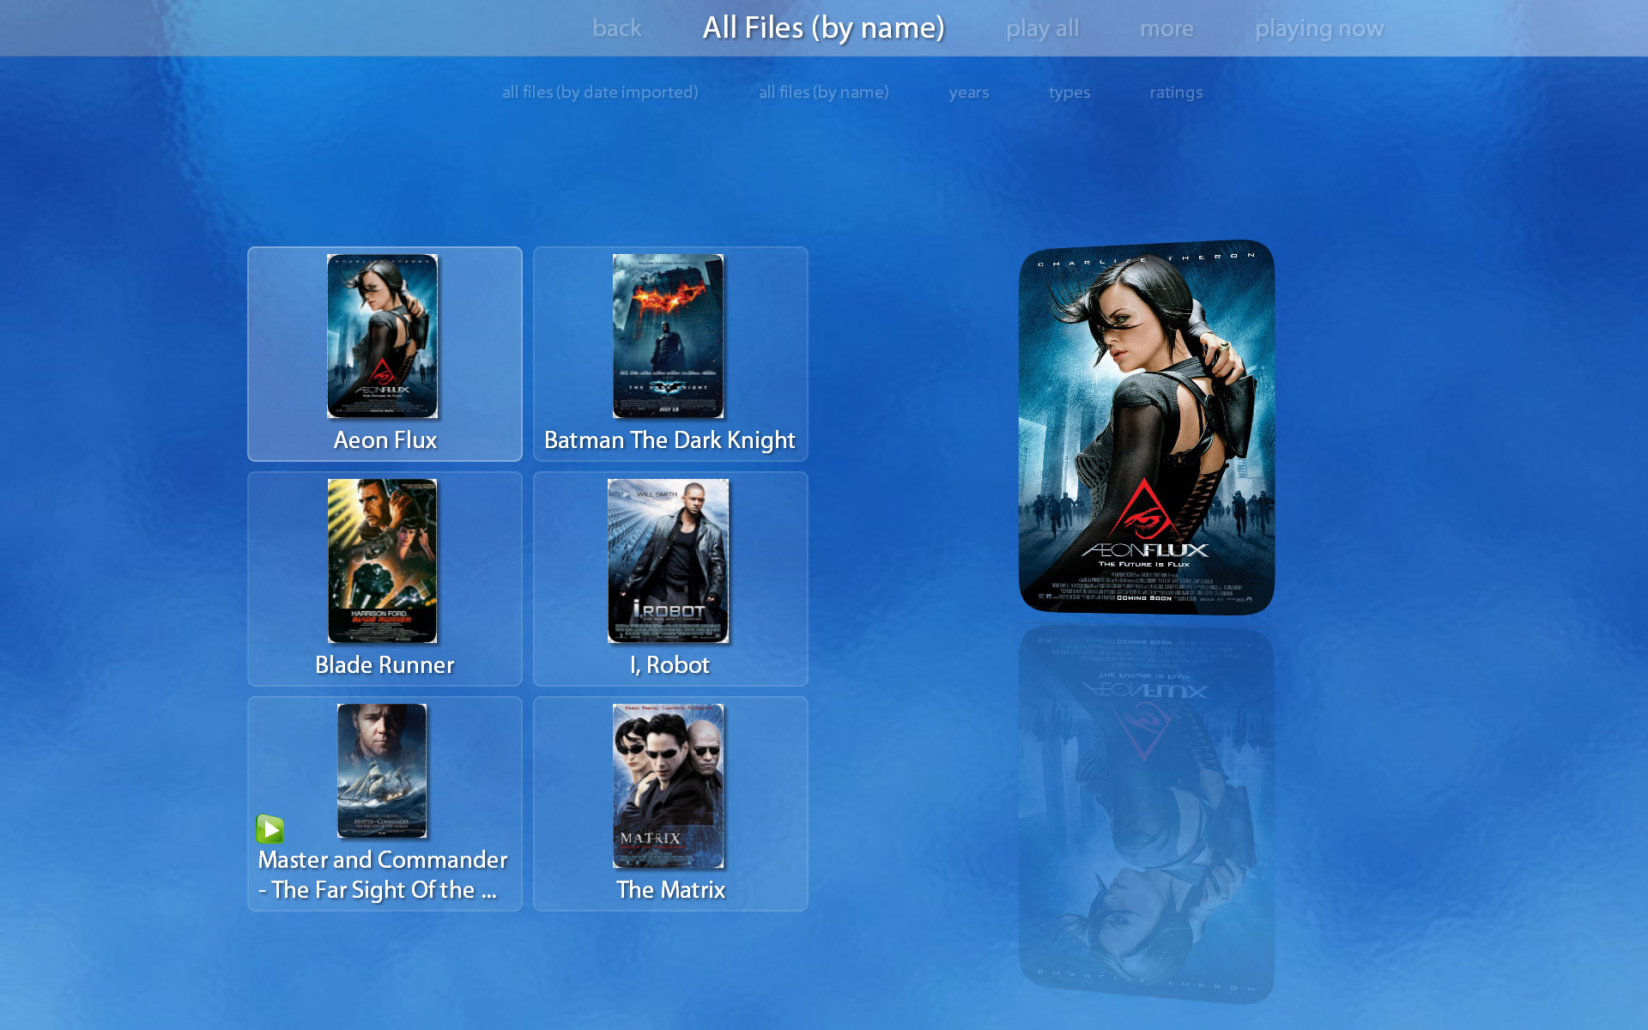Open the Aeon Flux poster thumbnail

click(x=382, y=336)
